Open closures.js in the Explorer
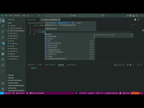 pos(13,33)
